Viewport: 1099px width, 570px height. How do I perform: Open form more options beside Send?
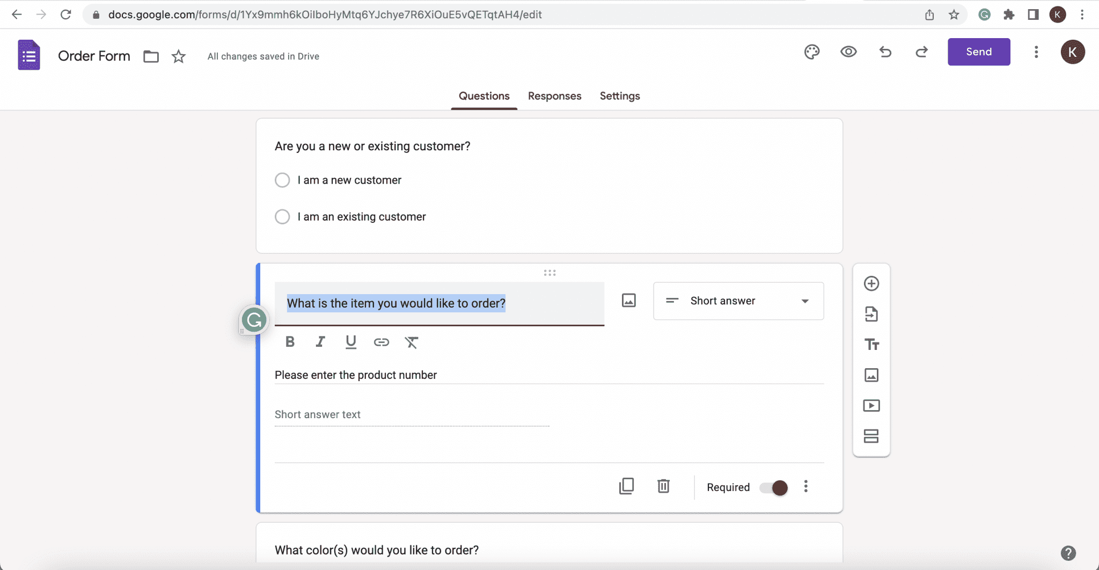1036,52
